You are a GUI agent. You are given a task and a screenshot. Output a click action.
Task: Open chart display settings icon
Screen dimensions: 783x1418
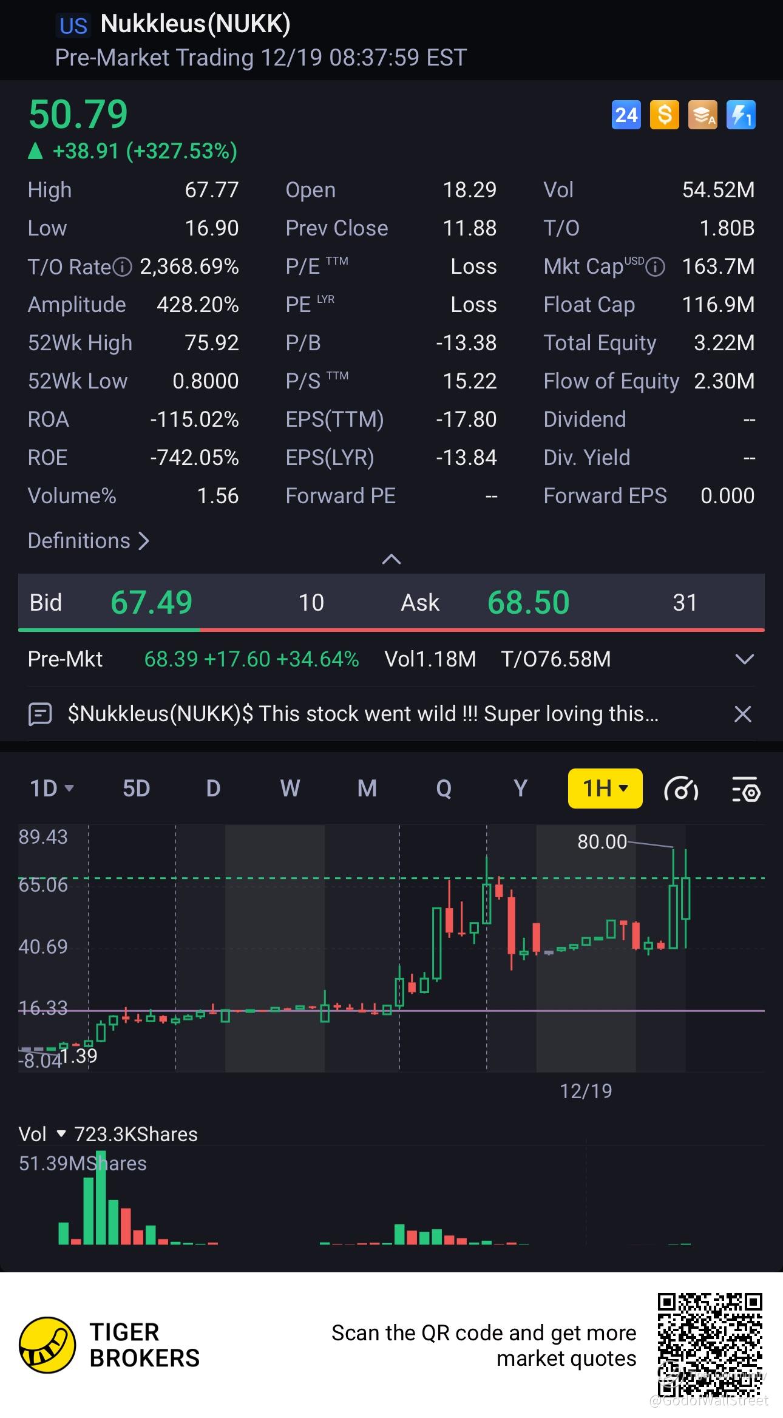pyautogui.click(x=746, y=789)
